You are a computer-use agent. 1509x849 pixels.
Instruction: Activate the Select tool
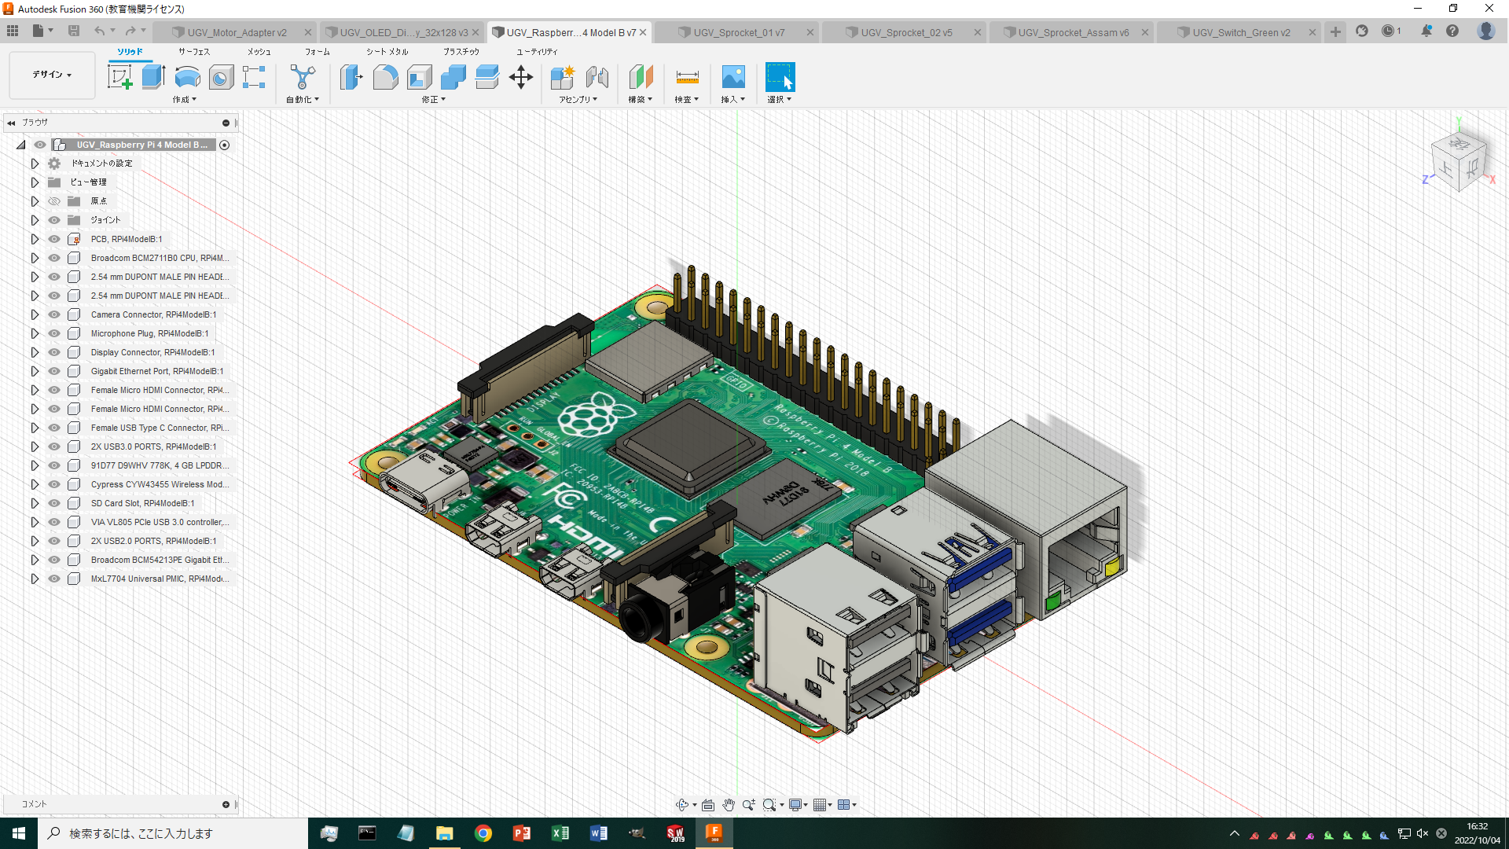780,77
